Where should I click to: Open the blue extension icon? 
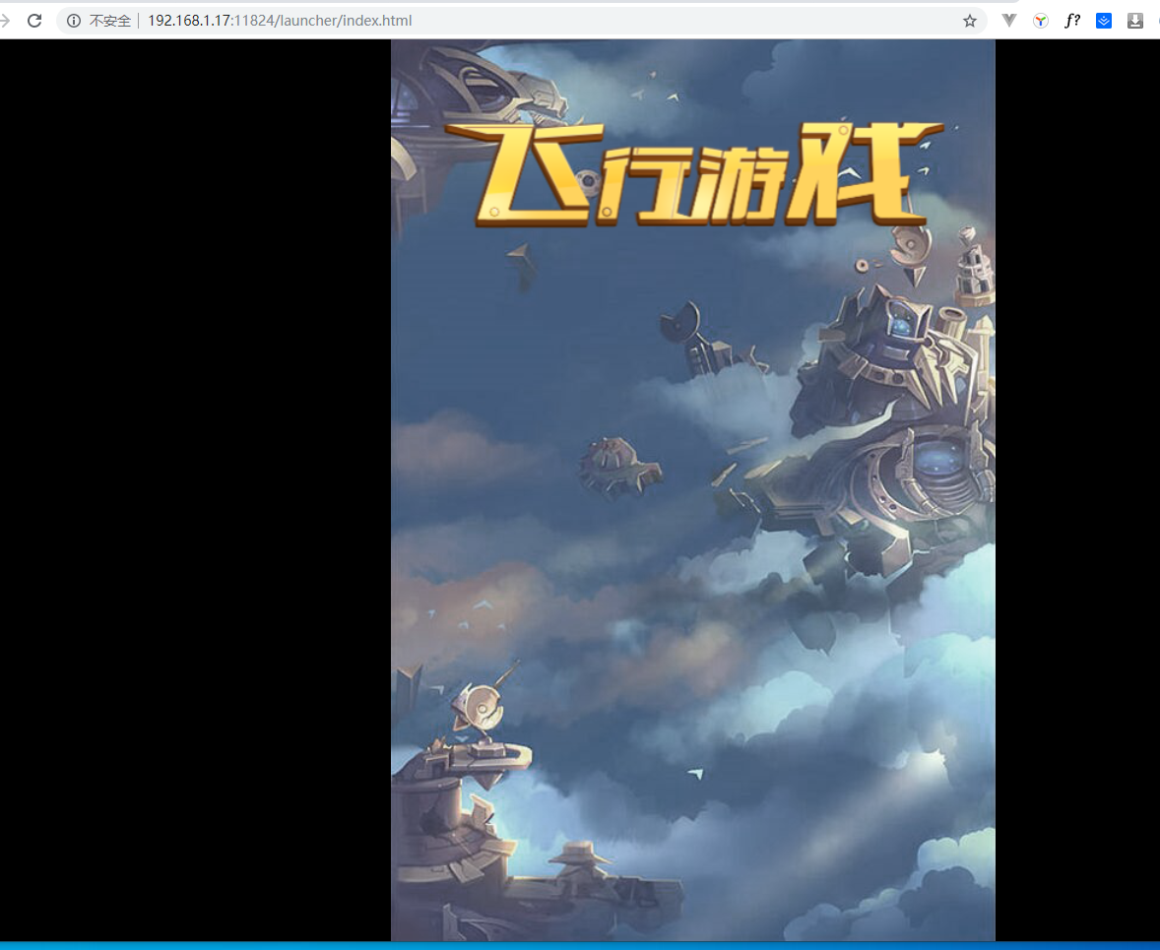click(1104, 21)
